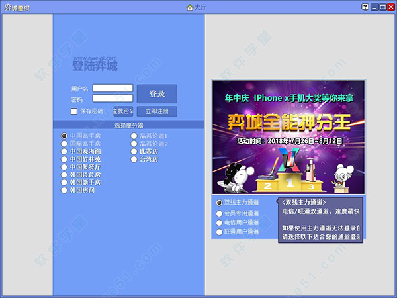Minimize the 弈城 window
The height and width of the screenshot is (298, 397).
pos(375,7)
